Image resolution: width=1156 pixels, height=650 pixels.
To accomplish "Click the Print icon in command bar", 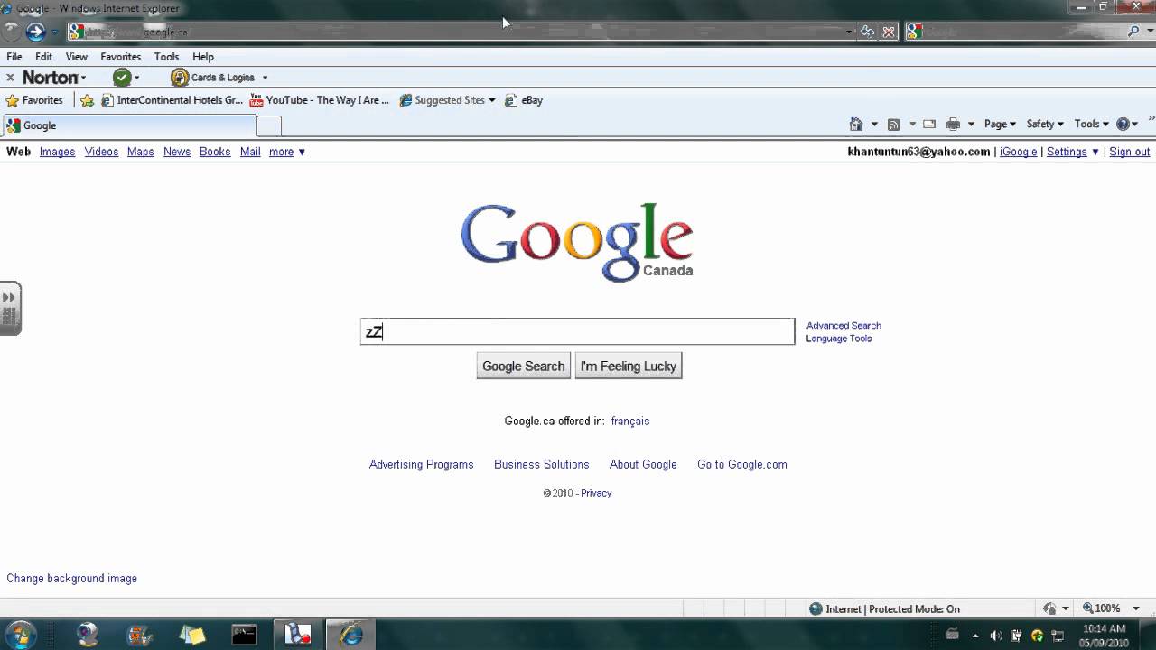I will click(953, 124).
